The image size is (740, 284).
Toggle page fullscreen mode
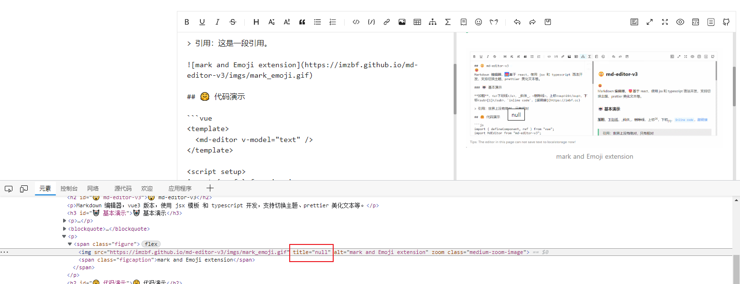650,22
